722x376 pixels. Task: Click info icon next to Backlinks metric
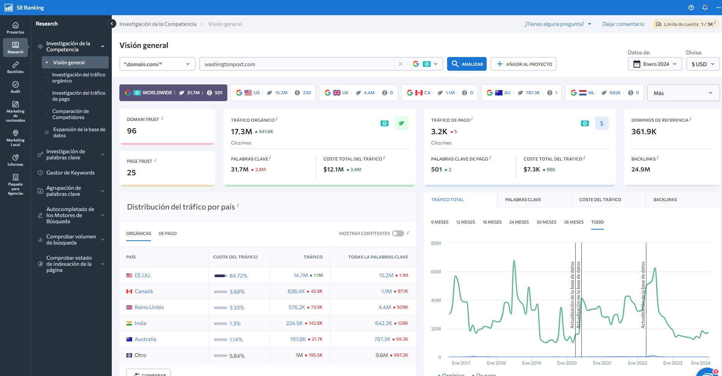coord(658,158)
